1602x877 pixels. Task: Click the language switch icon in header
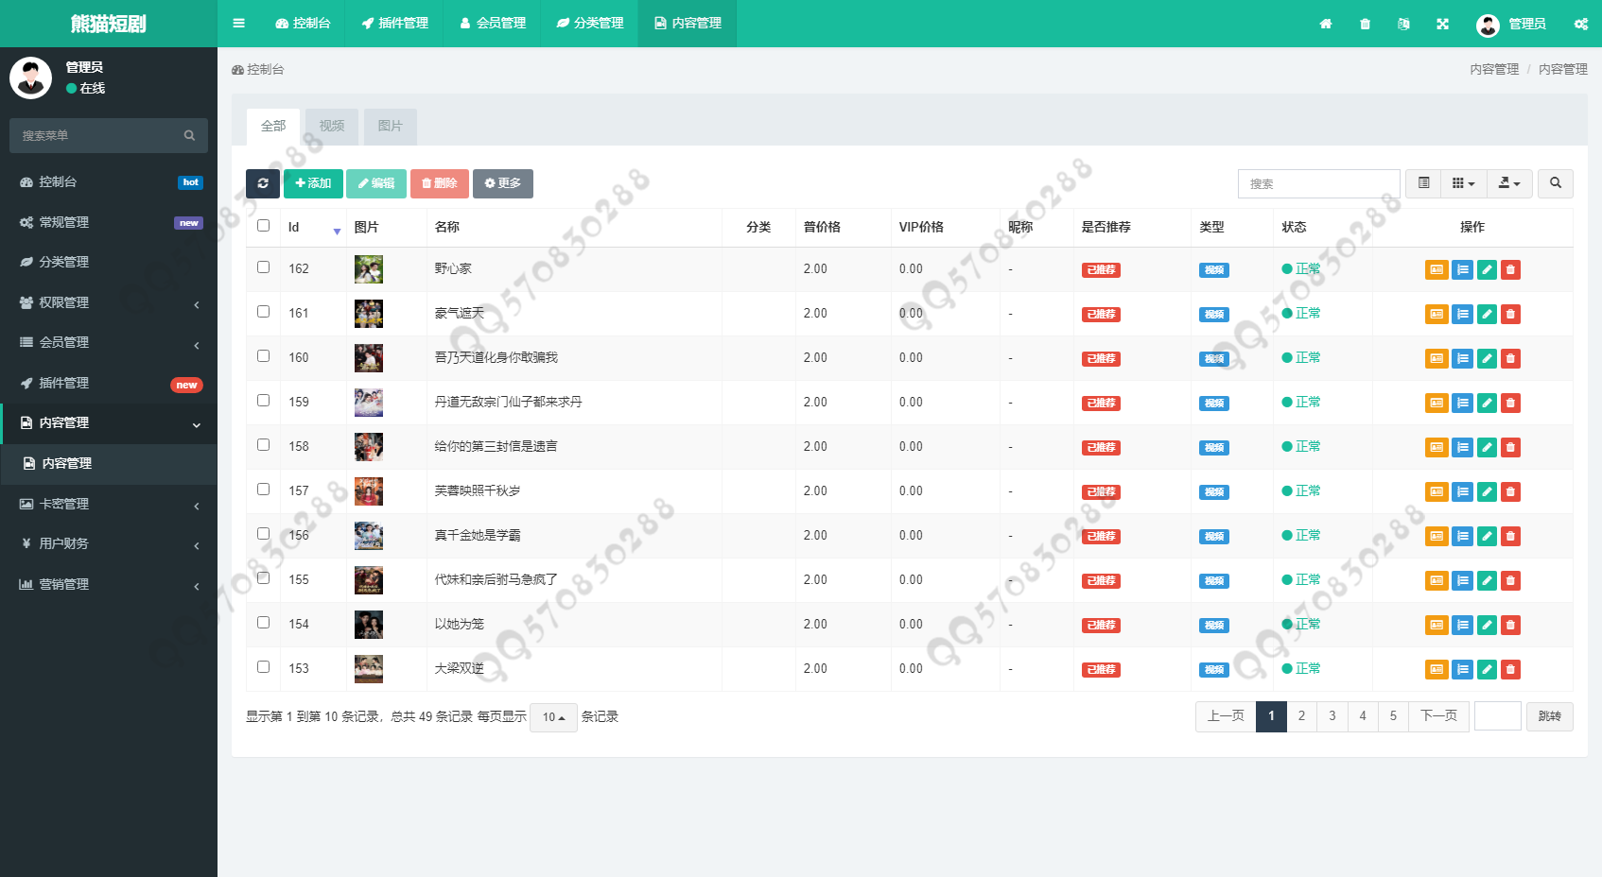(1403, 24)
